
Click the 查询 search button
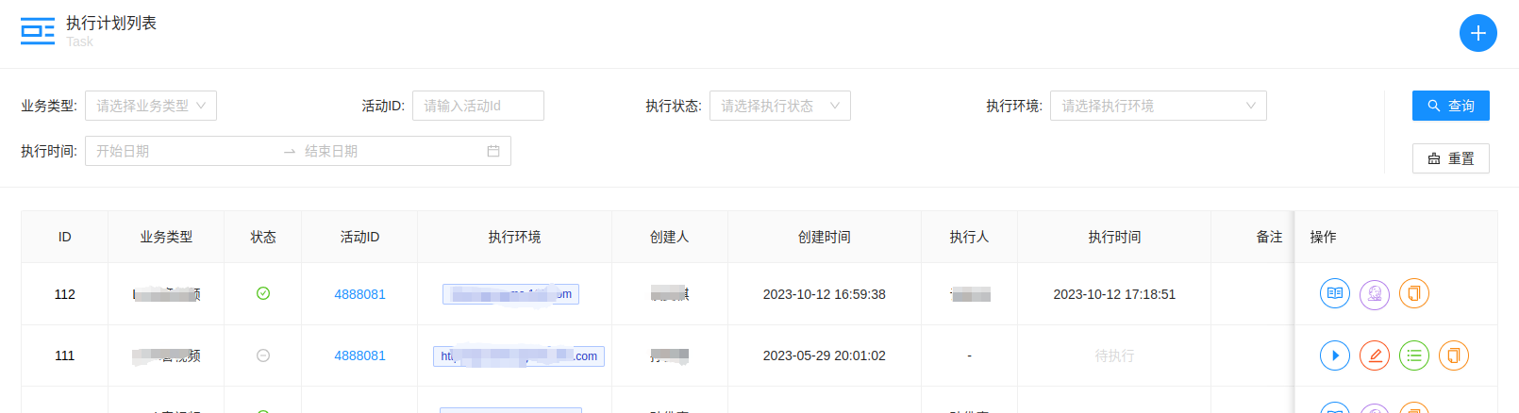point(1450,106)
